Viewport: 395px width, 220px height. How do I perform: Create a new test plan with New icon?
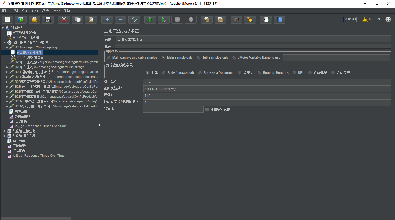pos(8,19)
